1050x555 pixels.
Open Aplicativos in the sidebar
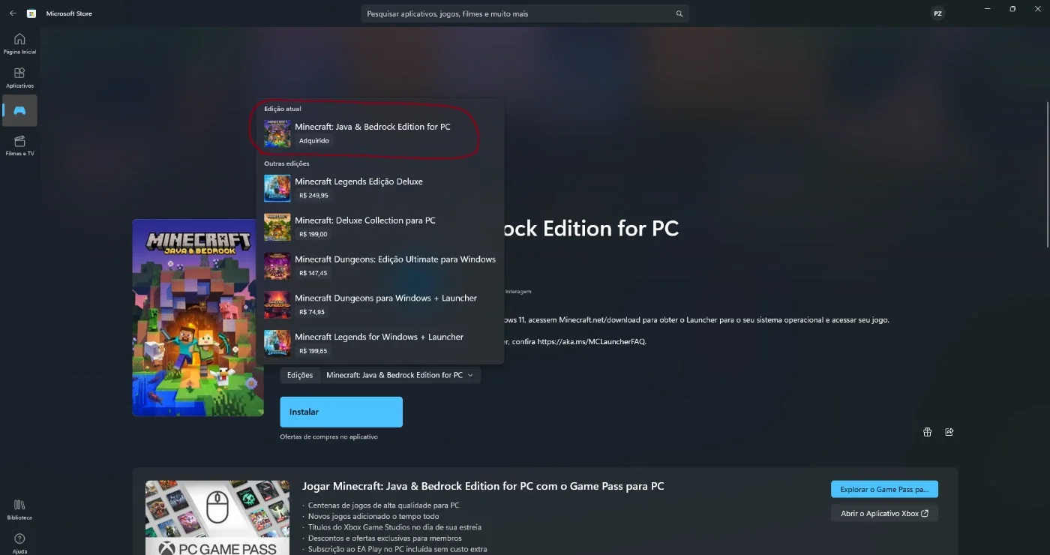pos(19,77)
